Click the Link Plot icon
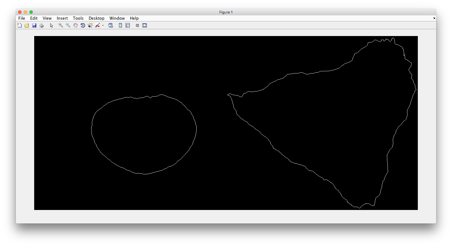Viewport: 452px width, 246px height. (x=111, y=25)
